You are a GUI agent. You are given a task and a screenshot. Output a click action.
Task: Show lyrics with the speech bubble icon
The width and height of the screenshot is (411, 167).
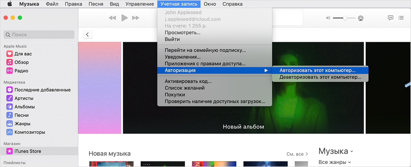click(x=390, y=18)
